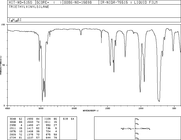Select the compound name TRIETHYLVINYLSILANE
Screen dimensions: 181x140
[29, 7]
